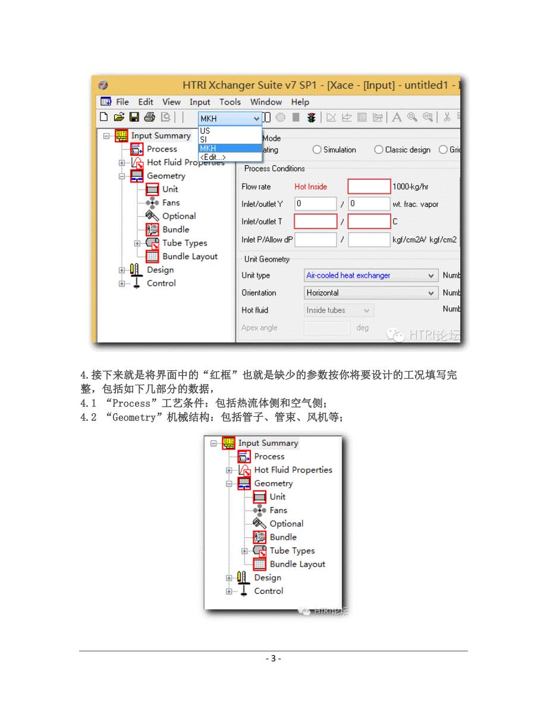This screenshot has height=708, width=547.
Task: Expand Tube Types in HTRI window tree
Action: [x=137, y=243]
